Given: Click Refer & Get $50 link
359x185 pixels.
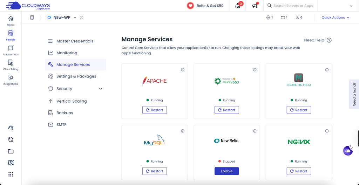Looking at the screenshot, I should tap(210, 6).
